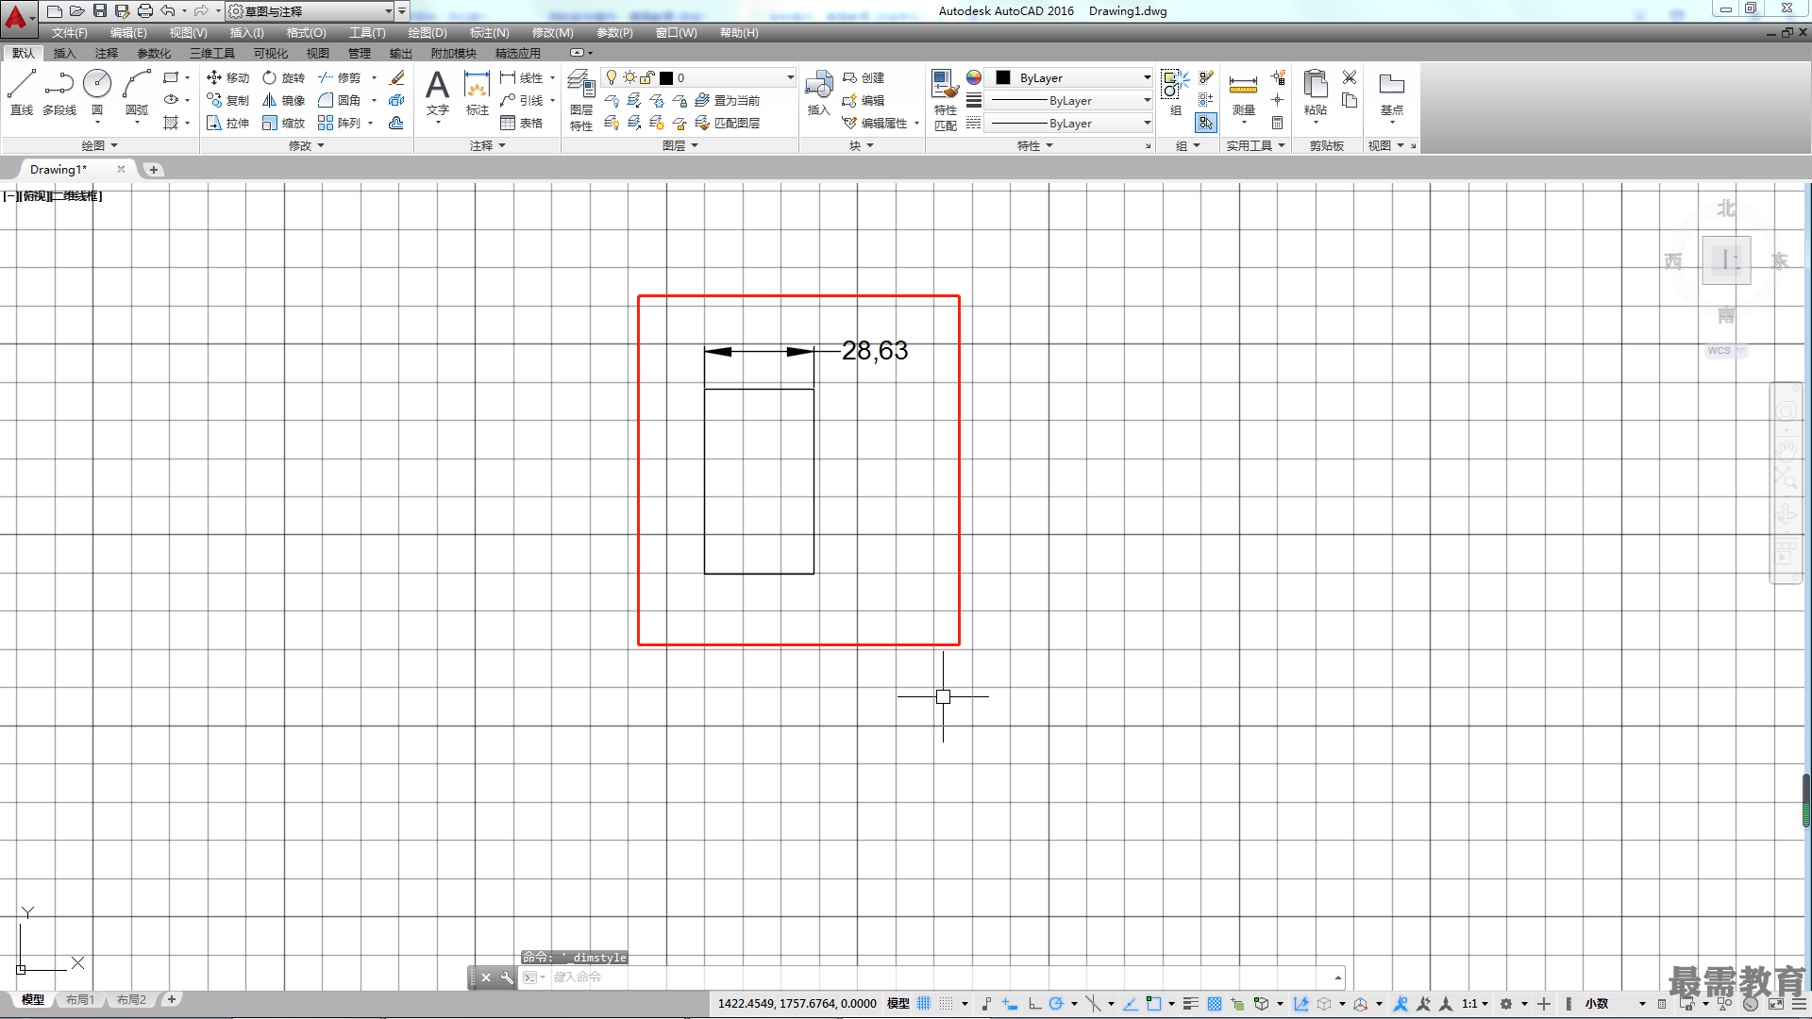Screen dimensions: 1812x1019
Task: Open the ByLayer color dropdown
Action: pos(1147,77)
